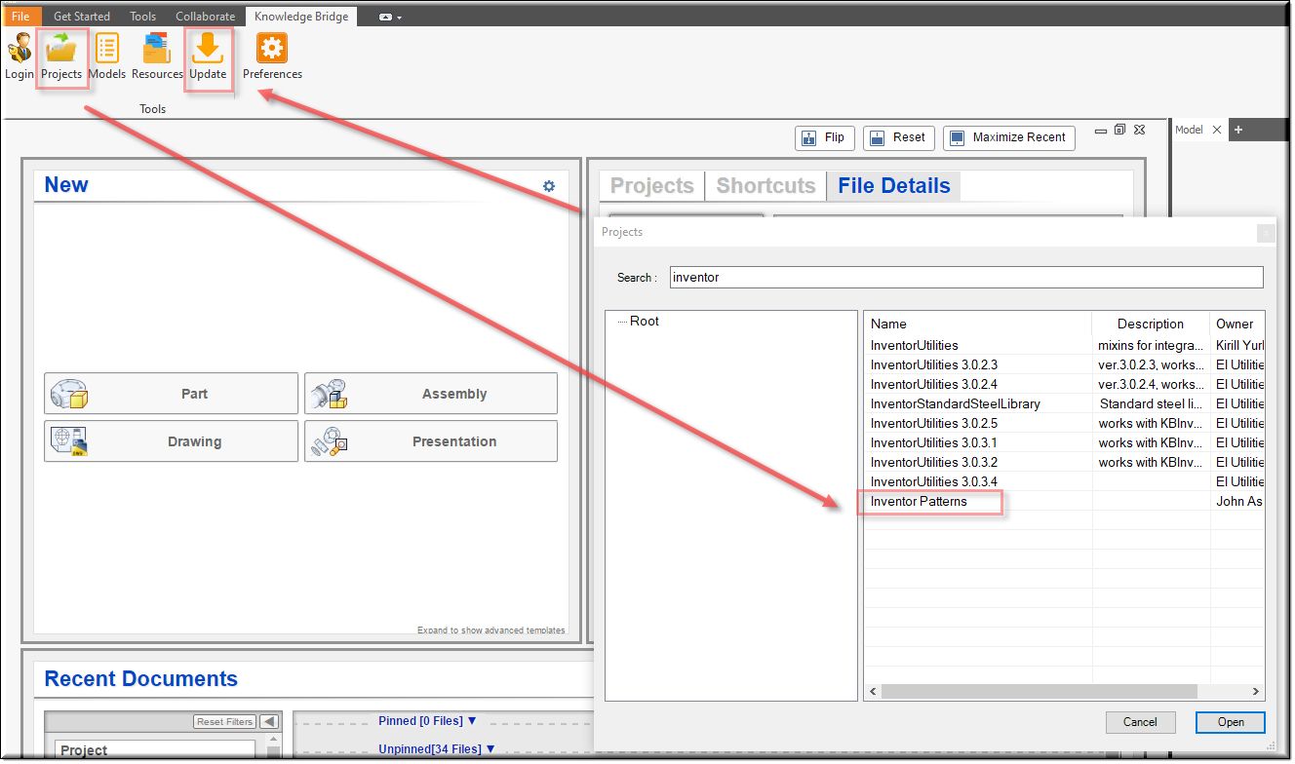Expand the Pinned [0 Files] section

tap(427, 721)
